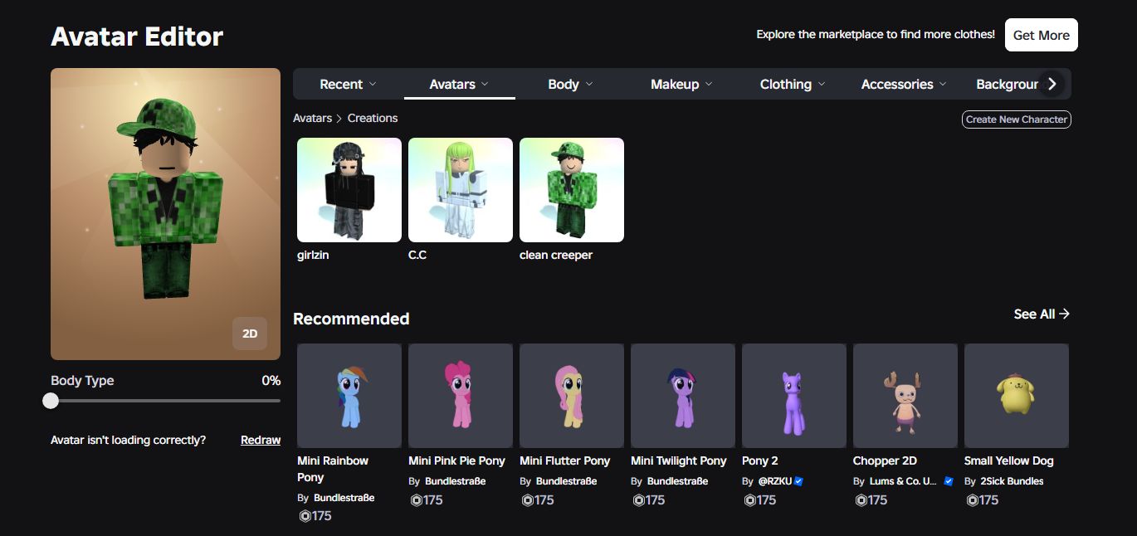Click Robux icon under Mini Pink Pie Pony

pos(416,500)
